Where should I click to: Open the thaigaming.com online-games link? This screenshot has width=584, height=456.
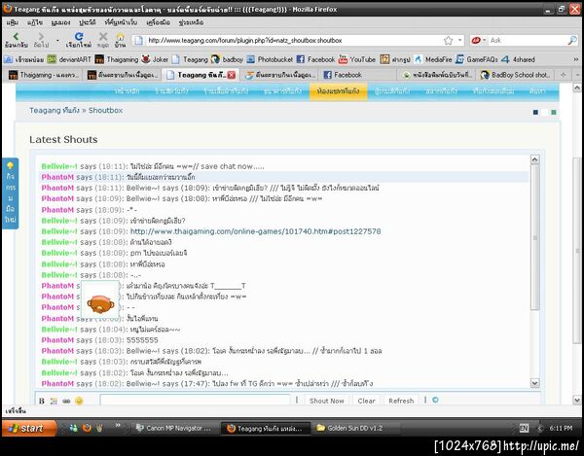tap(255, 231)
